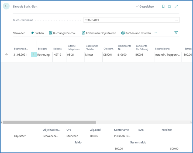Click the Buchungsdatum cell 31.05.2021
This screenshot has width=193, height=153.
[22, 55]
